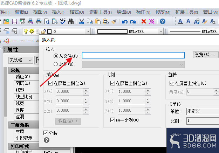
Task: Click the text find icon with the magnifier
Action: pyautogui.click(x=213, y=21)
